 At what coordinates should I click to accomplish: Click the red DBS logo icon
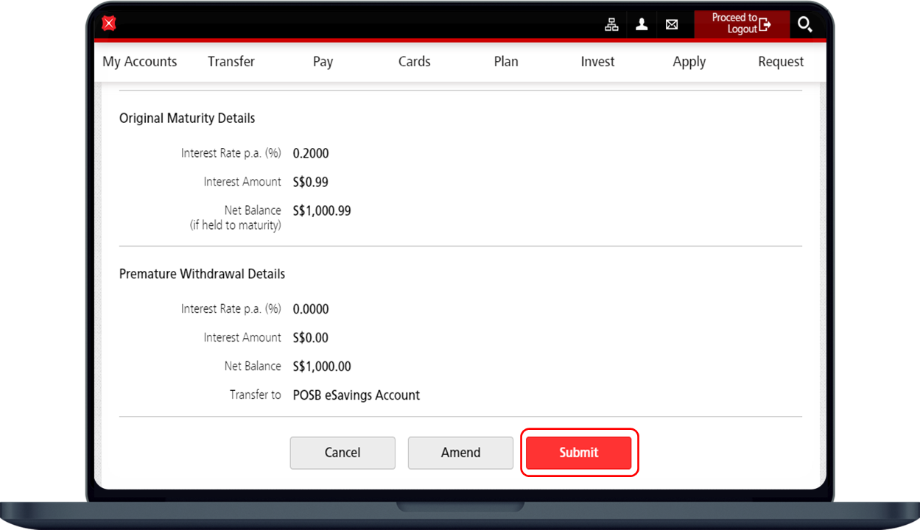[x=109, y=24]
